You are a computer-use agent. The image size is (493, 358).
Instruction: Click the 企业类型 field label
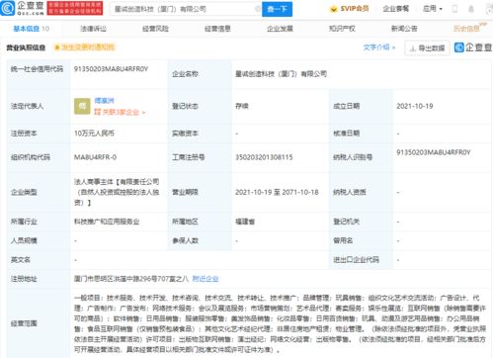click(24, 192)
